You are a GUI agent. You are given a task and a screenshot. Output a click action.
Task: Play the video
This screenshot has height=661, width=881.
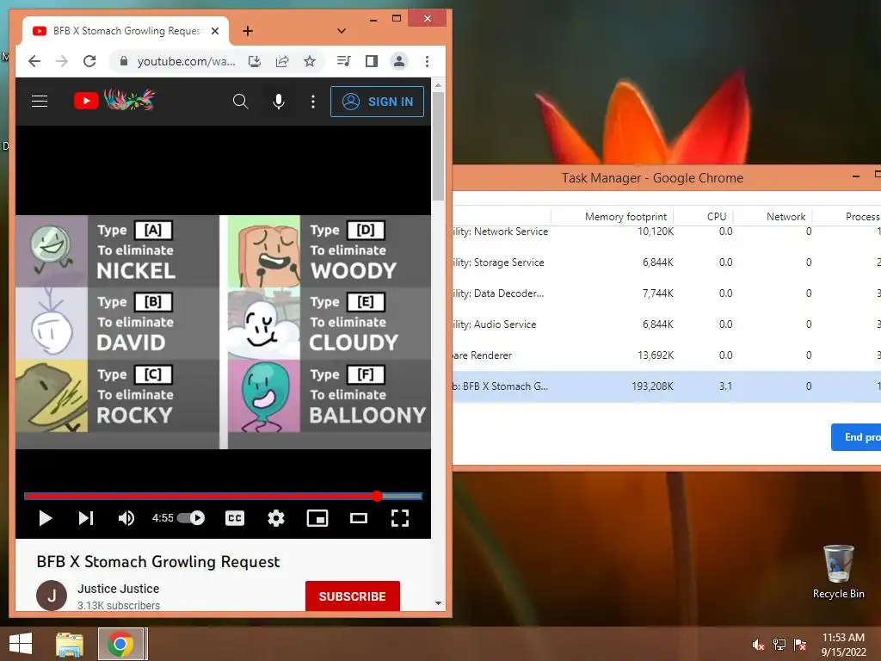click(x=46, y=518)
